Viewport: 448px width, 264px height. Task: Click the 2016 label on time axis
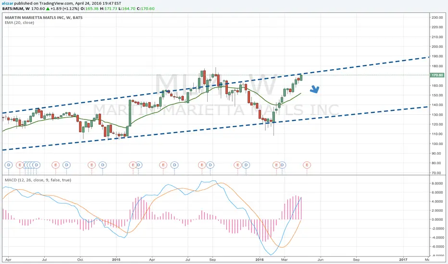[260, 260]
